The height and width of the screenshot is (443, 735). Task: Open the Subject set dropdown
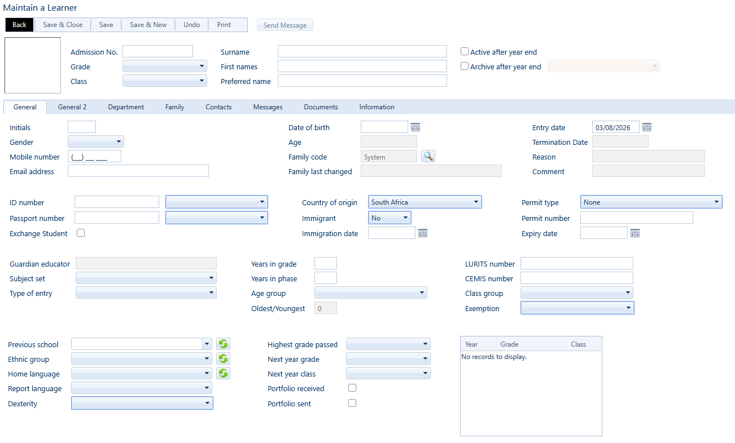(146, 278)
